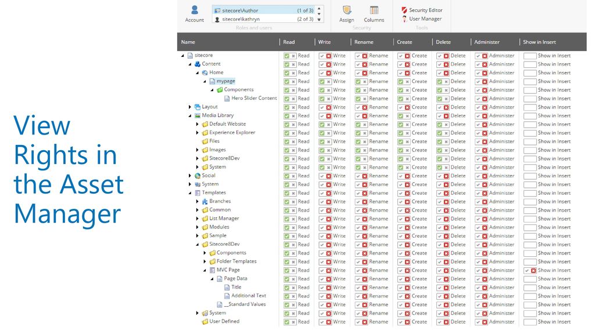Collapse the Content tree node

(190, 64)
